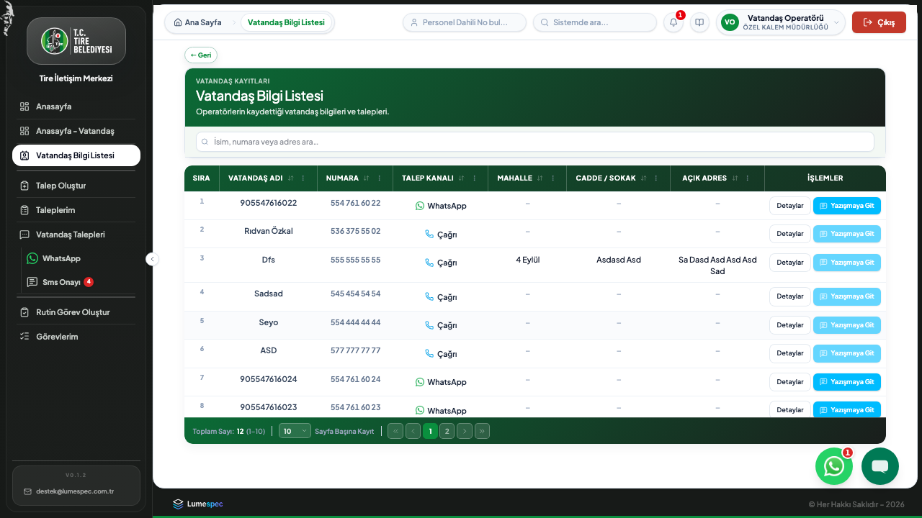
Task: Click the Personel Dahili No field
Action: coord(465,22)
